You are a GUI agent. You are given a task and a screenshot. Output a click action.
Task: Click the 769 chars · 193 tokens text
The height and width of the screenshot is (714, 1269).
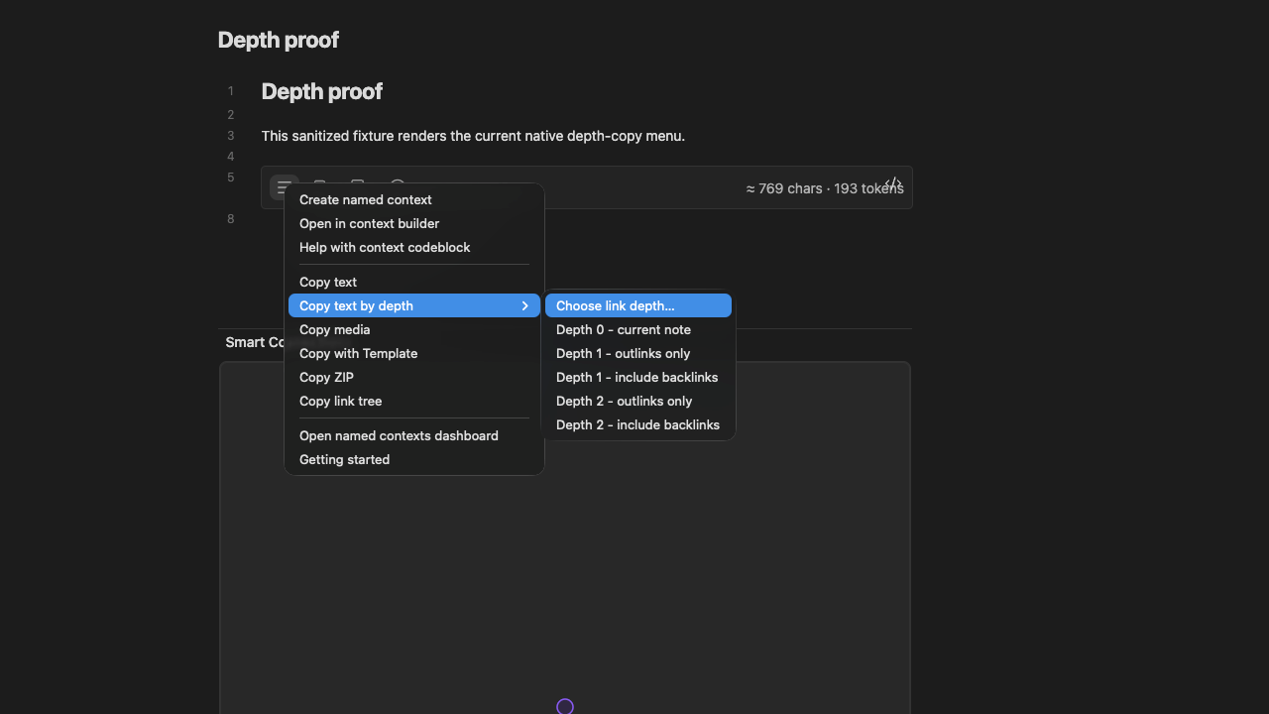point(825,188)
